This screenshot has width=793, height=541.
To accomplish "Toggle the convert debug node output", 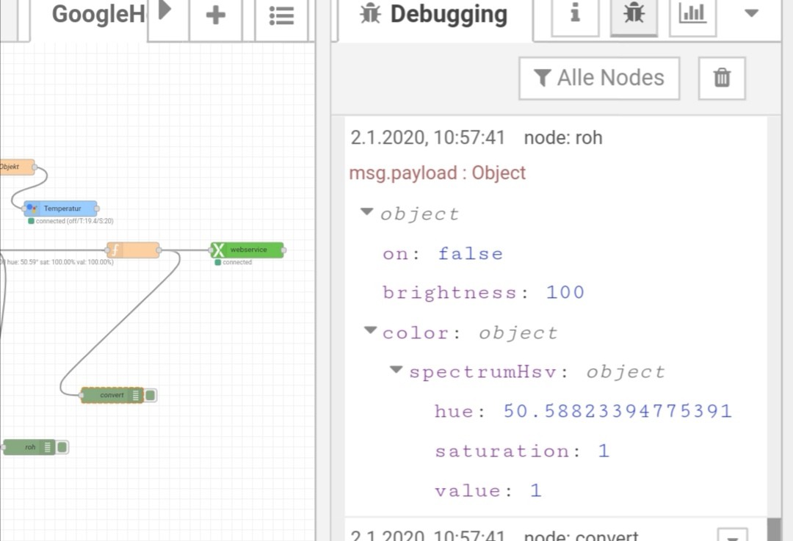I will coord(151,396).
